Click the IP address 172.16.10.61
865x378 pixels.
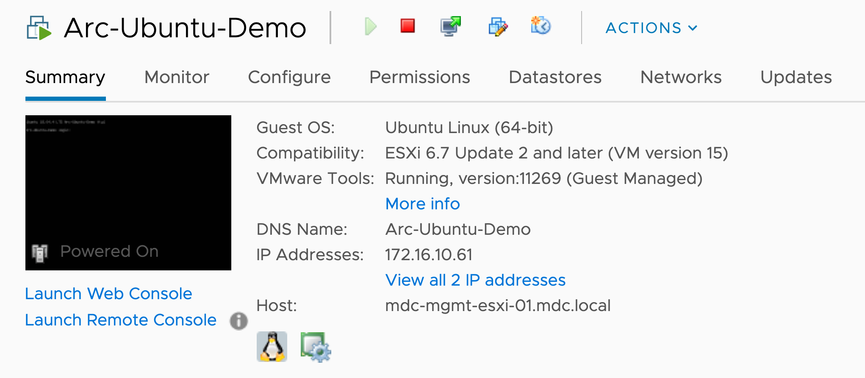coord(429,255)
